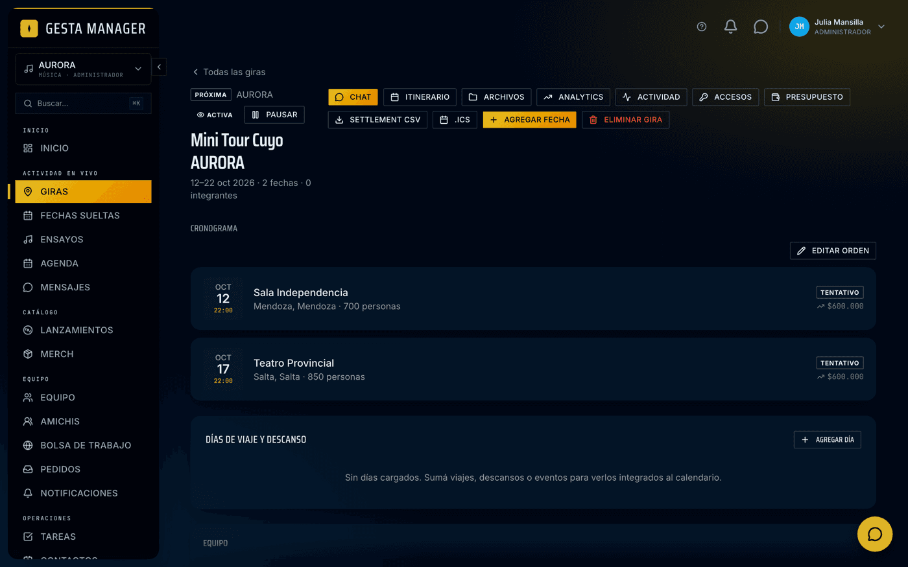Click the inbox icon beside Pedidos

click(28, 470)
